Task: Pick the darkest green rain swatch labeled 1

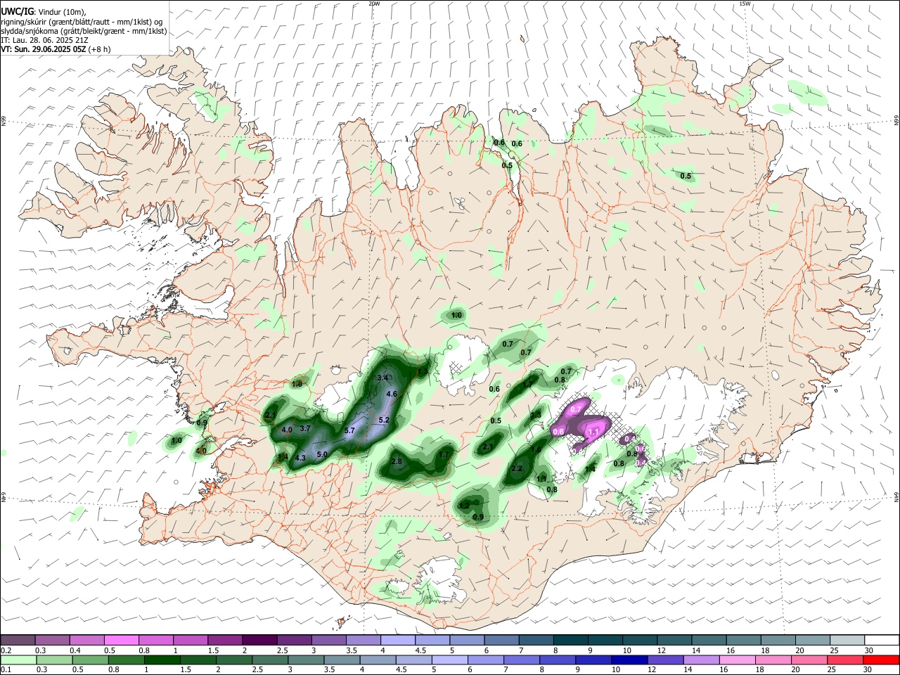Action: point(162,660)
